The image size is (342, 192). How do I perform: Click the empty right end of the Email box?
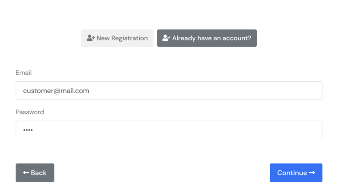pos(303,91)
